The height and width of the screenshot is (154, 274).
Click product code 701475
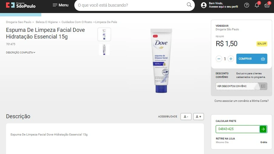(11, 44)
